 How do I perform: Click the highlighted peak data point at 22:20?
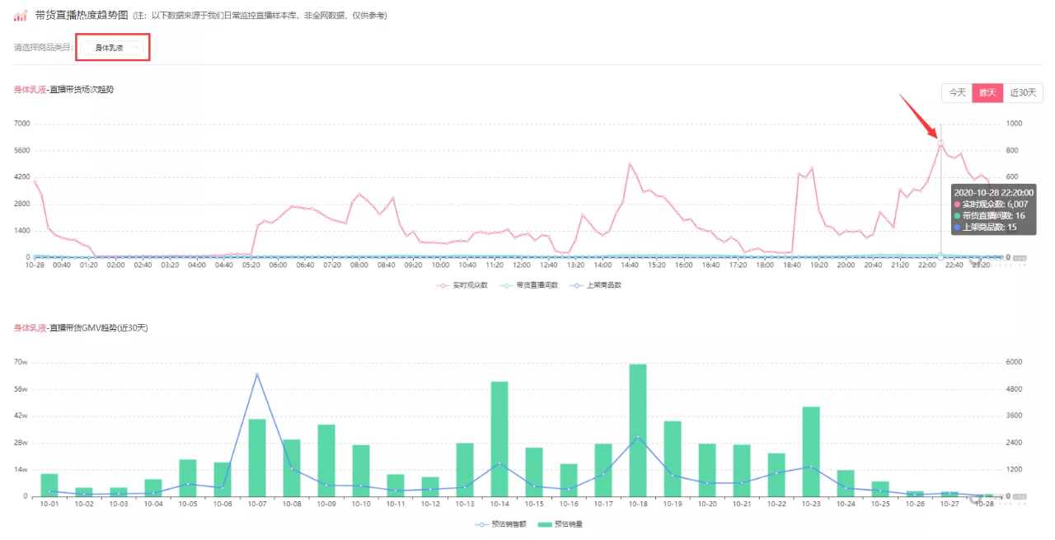940,143
